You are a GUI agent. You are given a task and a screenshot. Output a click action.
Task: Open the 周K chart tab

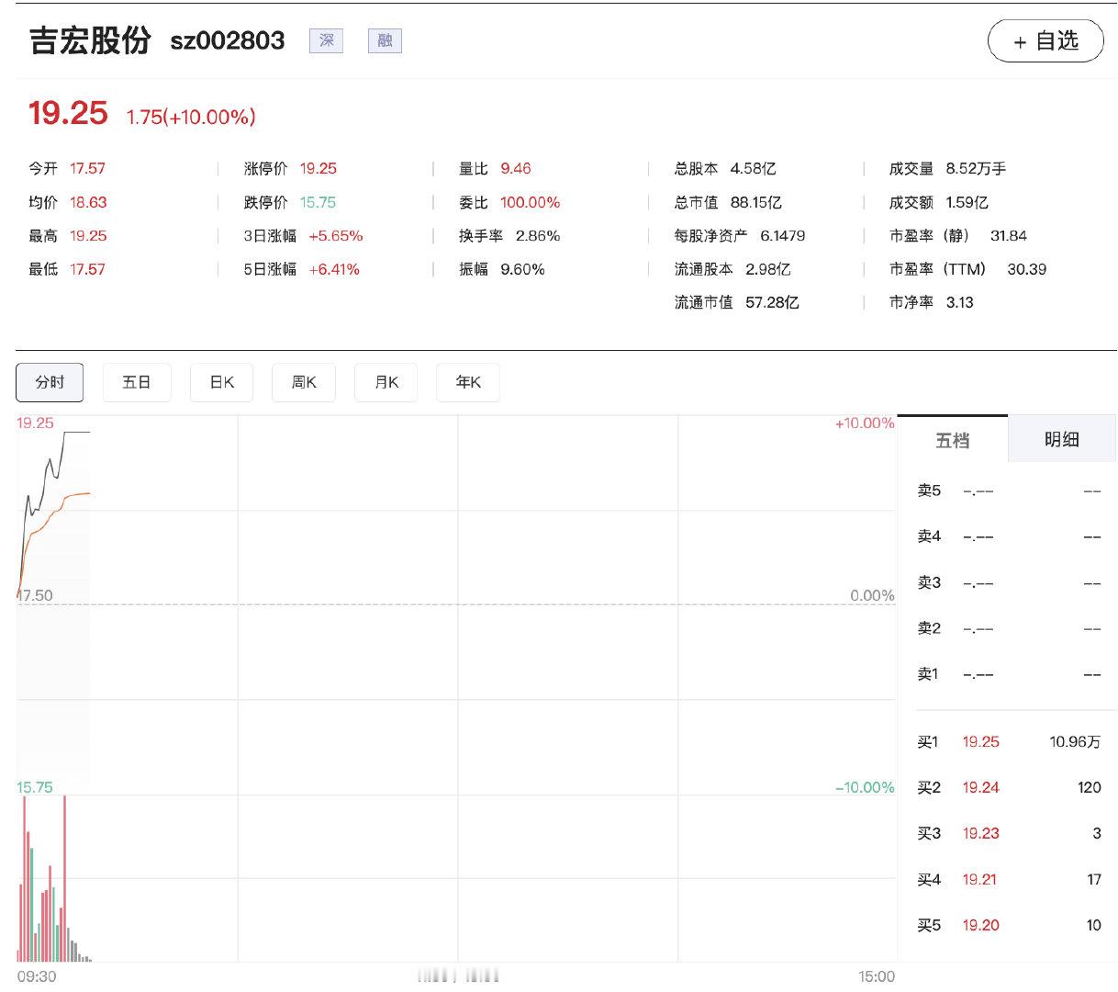pos(304,382)
